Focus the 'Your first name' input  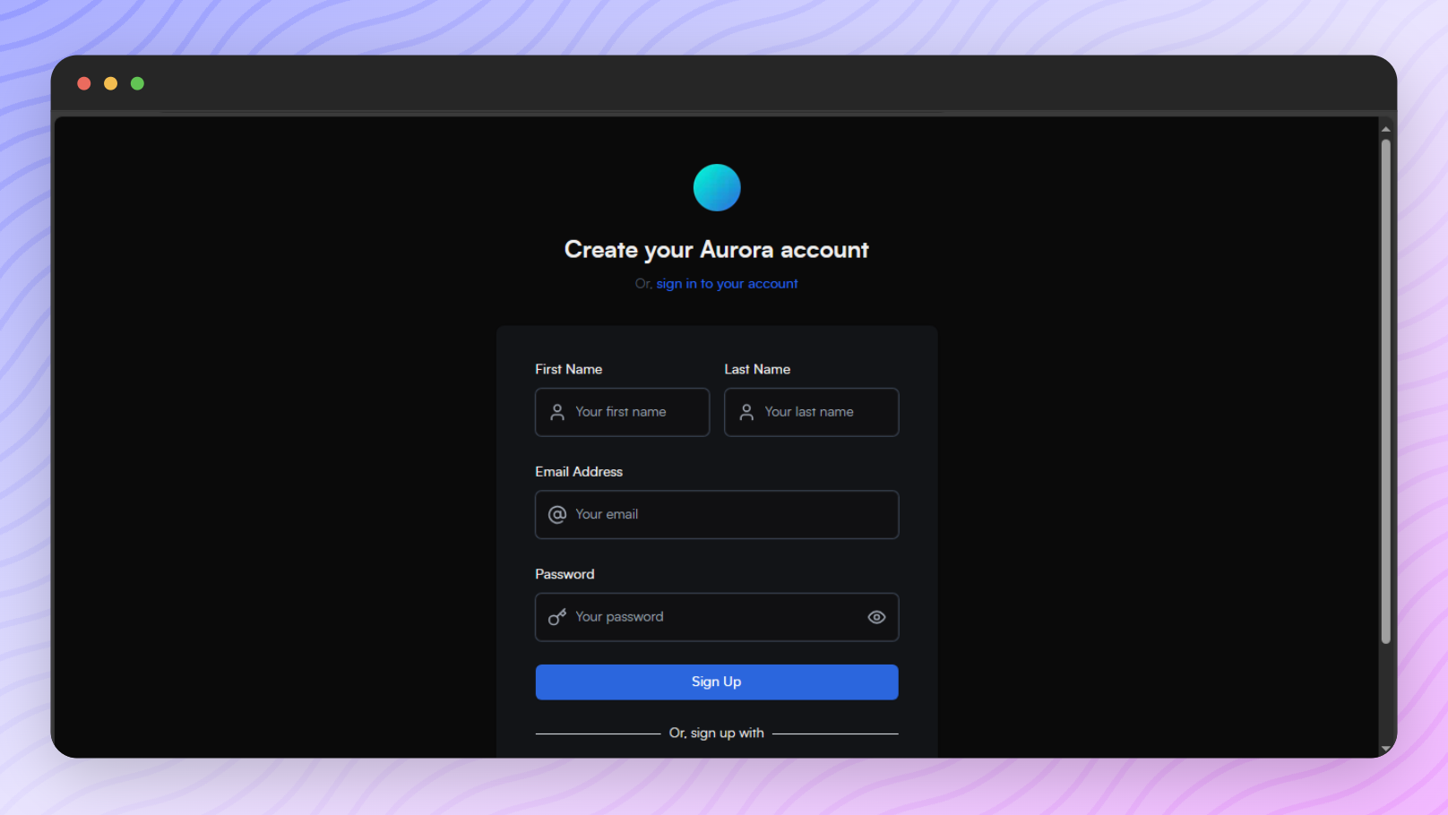[x=623, y=412]
